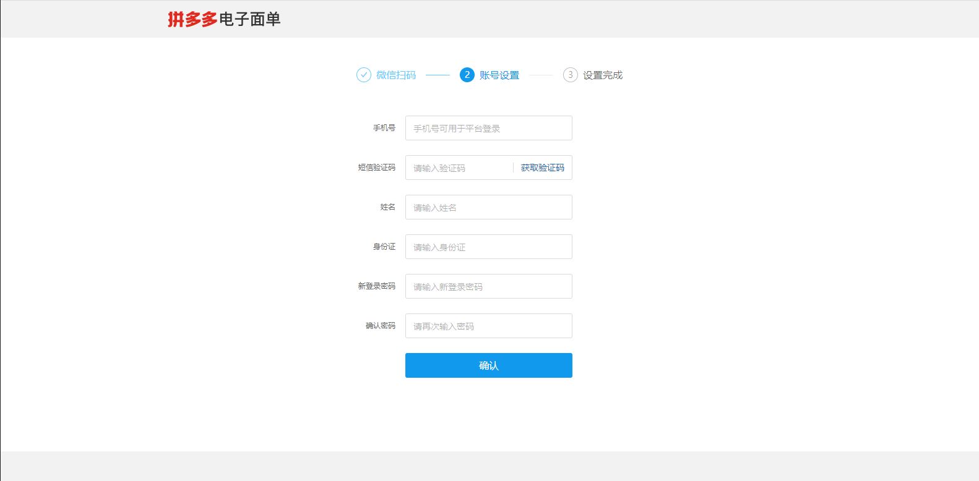Click the Pinduoduo 电子面单 logo
Image resolution: width=979 pixels, height=481 pixels.
click(224, 19)
